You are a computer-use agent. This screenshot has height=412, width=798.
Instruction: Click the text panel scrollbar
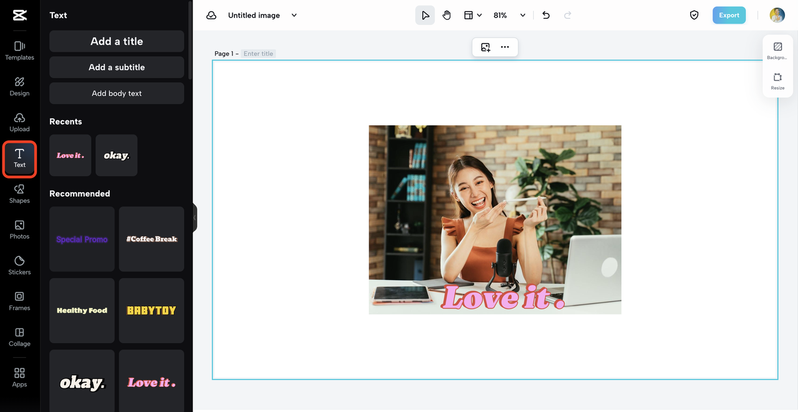pyautogui.click(x=190, y=40)
